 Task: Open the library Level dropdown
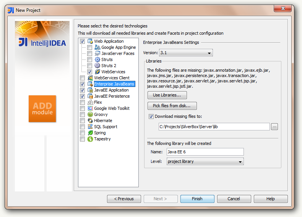[x=205, y=162]
